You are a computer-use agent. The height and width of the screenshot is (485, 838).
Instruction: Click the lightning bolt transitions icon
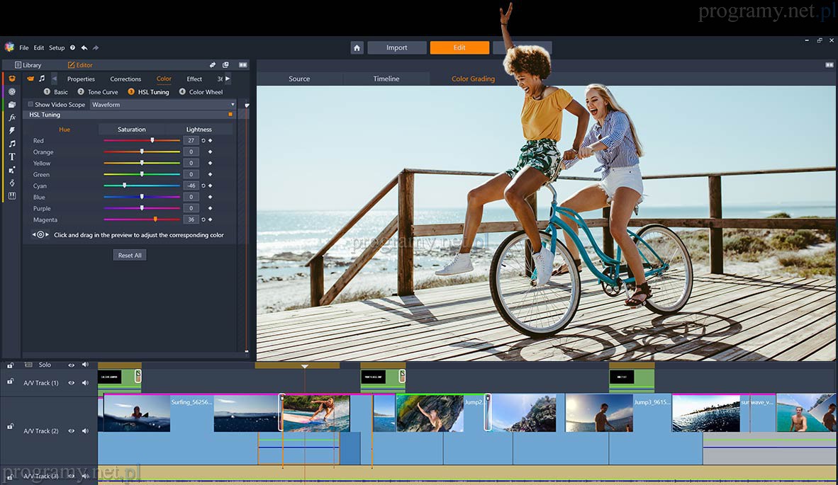click(x=11, y=131)
